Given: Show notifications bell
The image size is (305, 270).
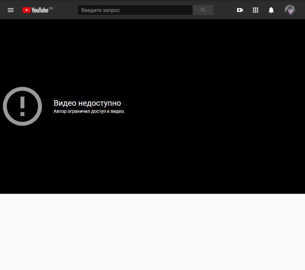Looking at the screenshot, I should (271, 10).
